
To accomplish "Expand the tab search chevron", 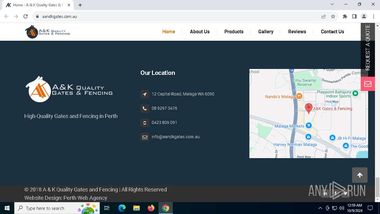I will pos(332,4).
